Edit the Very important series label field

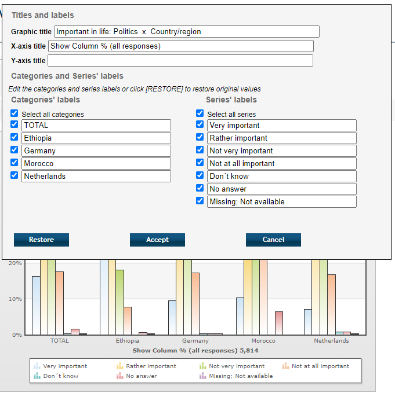coord(282,125)
